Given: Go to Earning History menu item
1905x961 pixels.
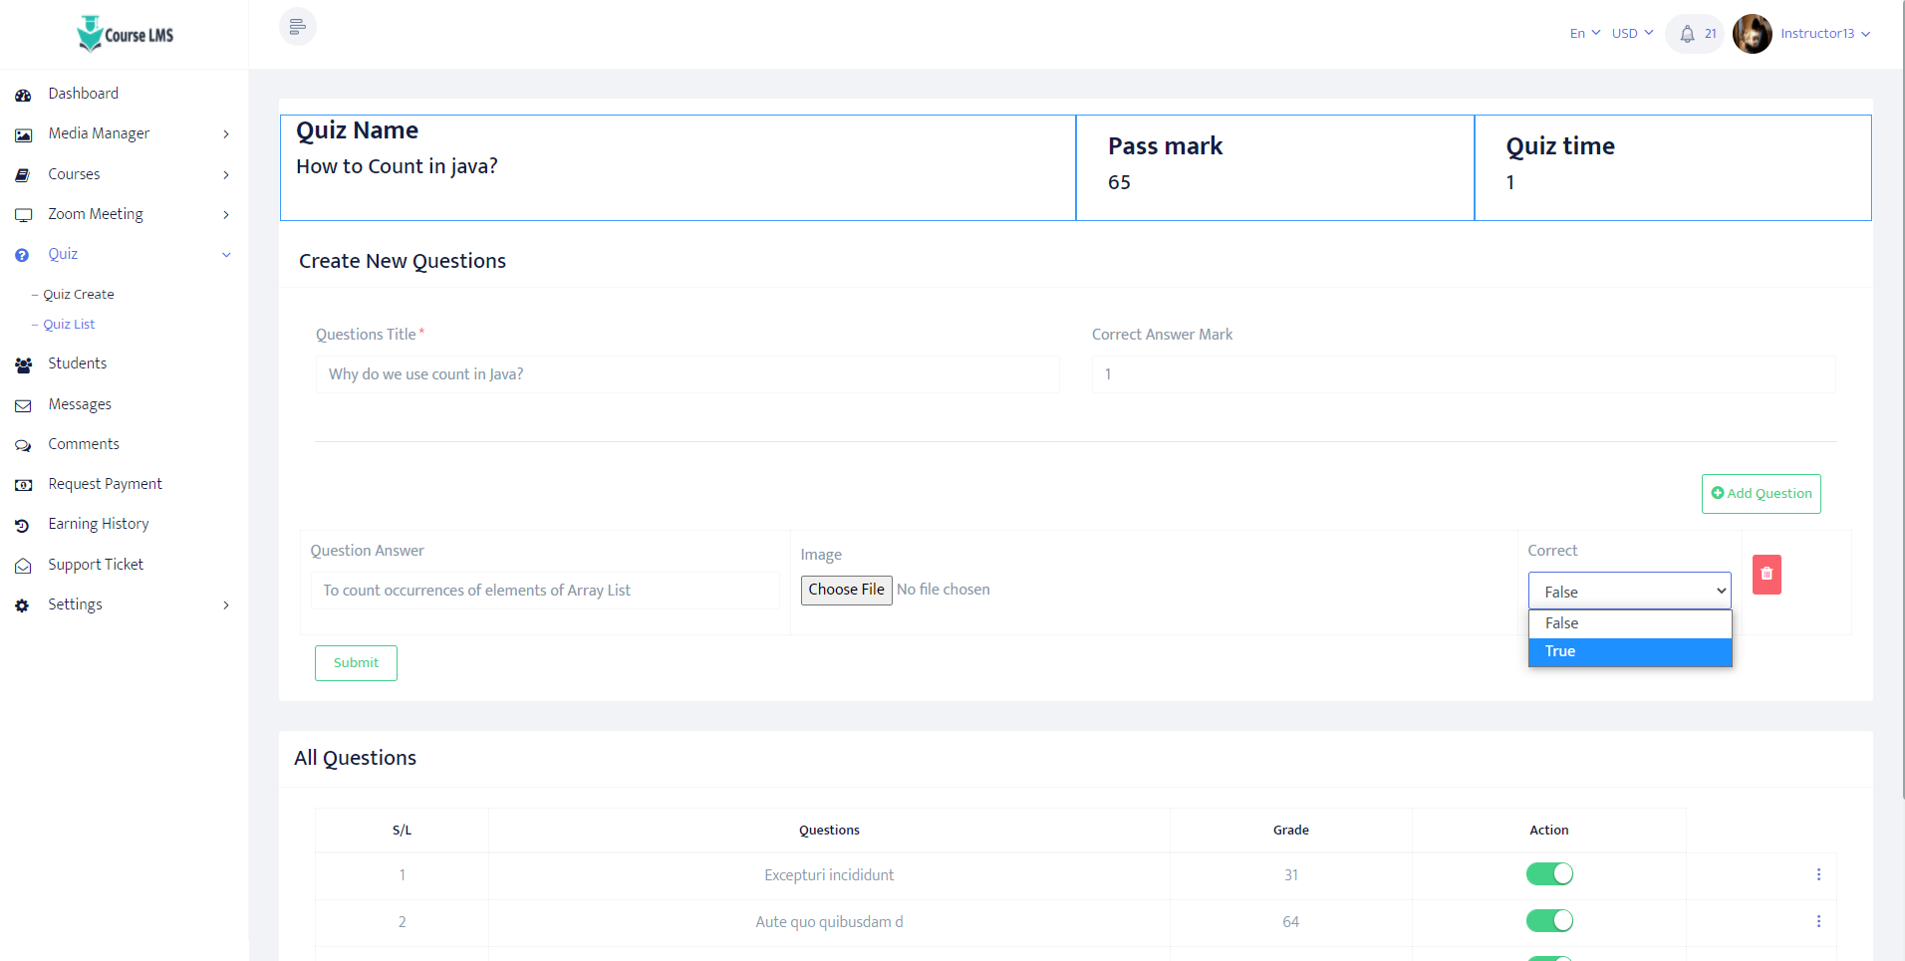Looking at the screenshot, I should 99,524.
